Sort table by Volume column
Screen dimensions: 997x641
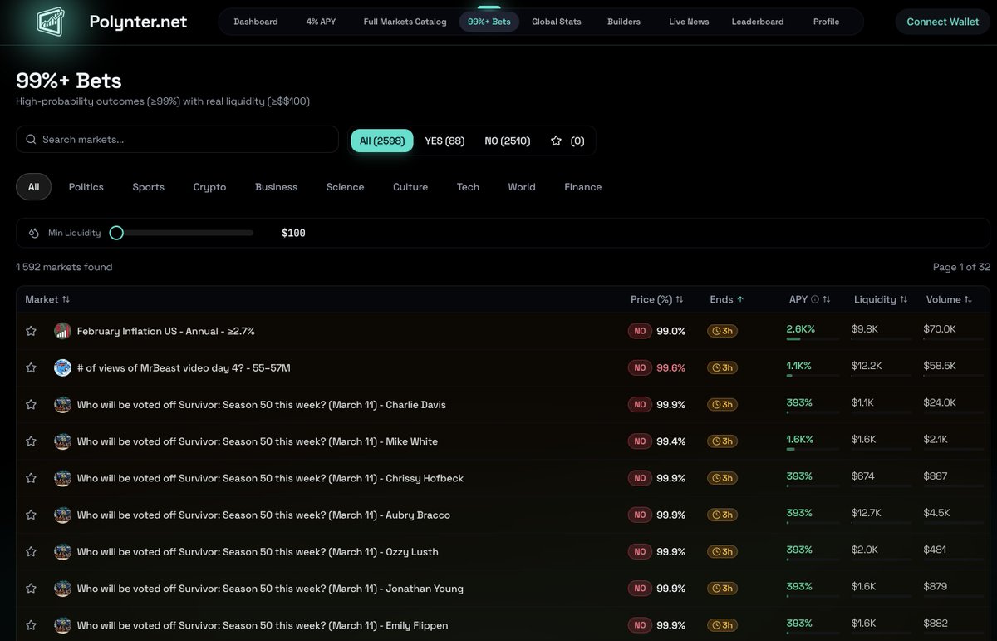coord(950,299)
